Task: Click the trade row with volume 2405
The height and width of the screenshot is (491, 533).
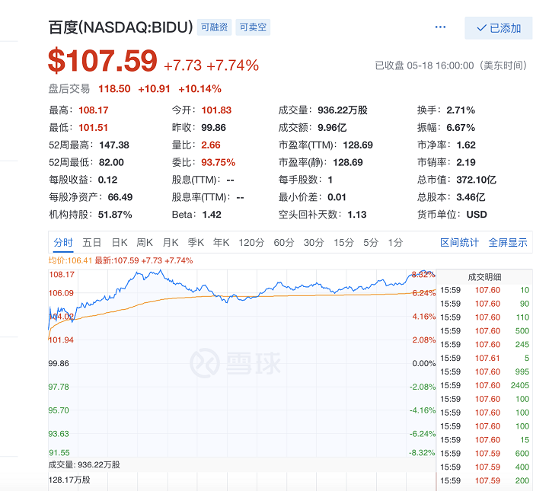Action: pos(485,385)
